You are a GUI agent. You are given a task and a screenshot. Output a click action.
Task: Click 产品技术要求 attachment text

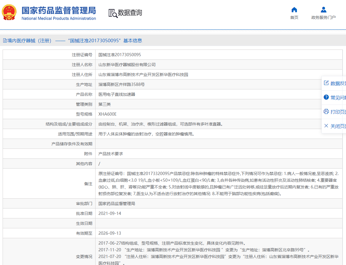(111, 154)
